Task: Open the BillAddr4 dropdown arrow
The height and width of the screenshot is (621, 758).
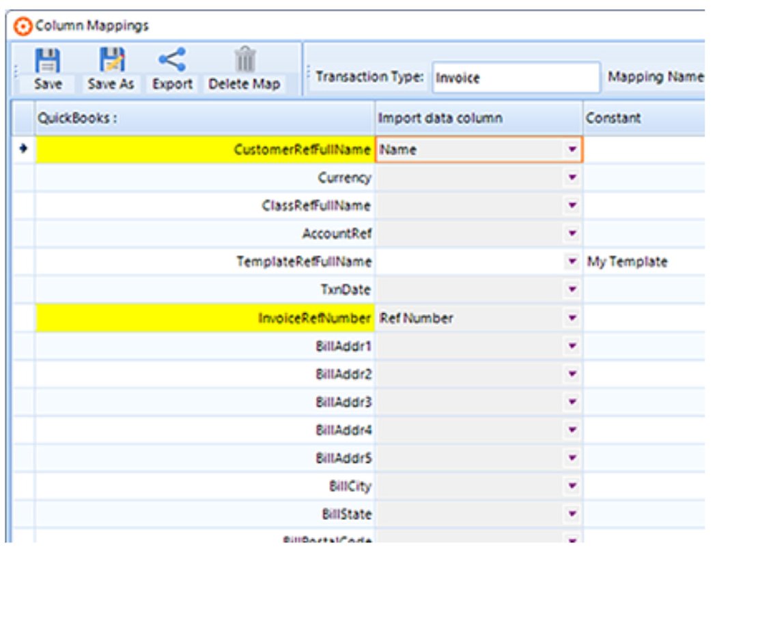Action: point(572,430)
